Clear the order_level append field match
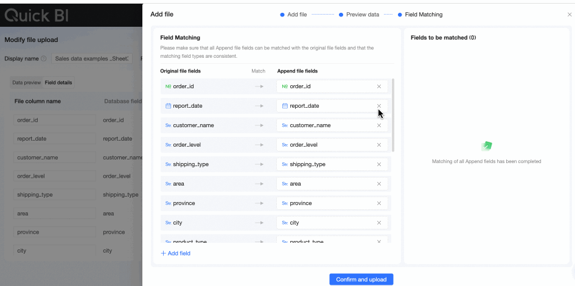The height and width of the screenshot is (286, 575). (x=379, y=145)
